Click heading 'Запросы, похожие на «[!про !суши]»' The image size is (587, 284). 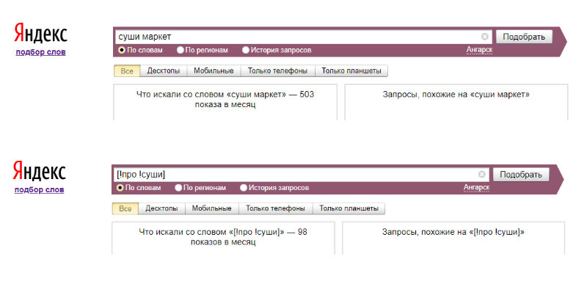453,232
